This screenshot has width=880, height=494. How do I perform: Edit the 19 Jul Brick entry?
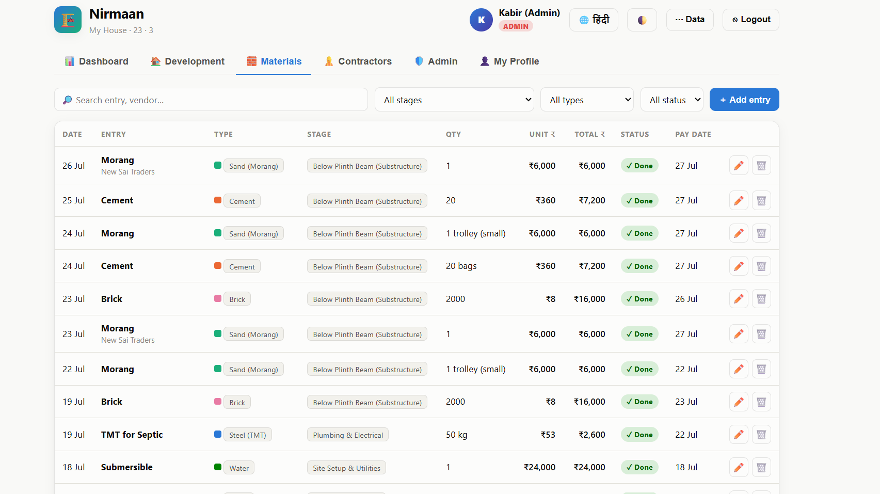tap(739, 402)
